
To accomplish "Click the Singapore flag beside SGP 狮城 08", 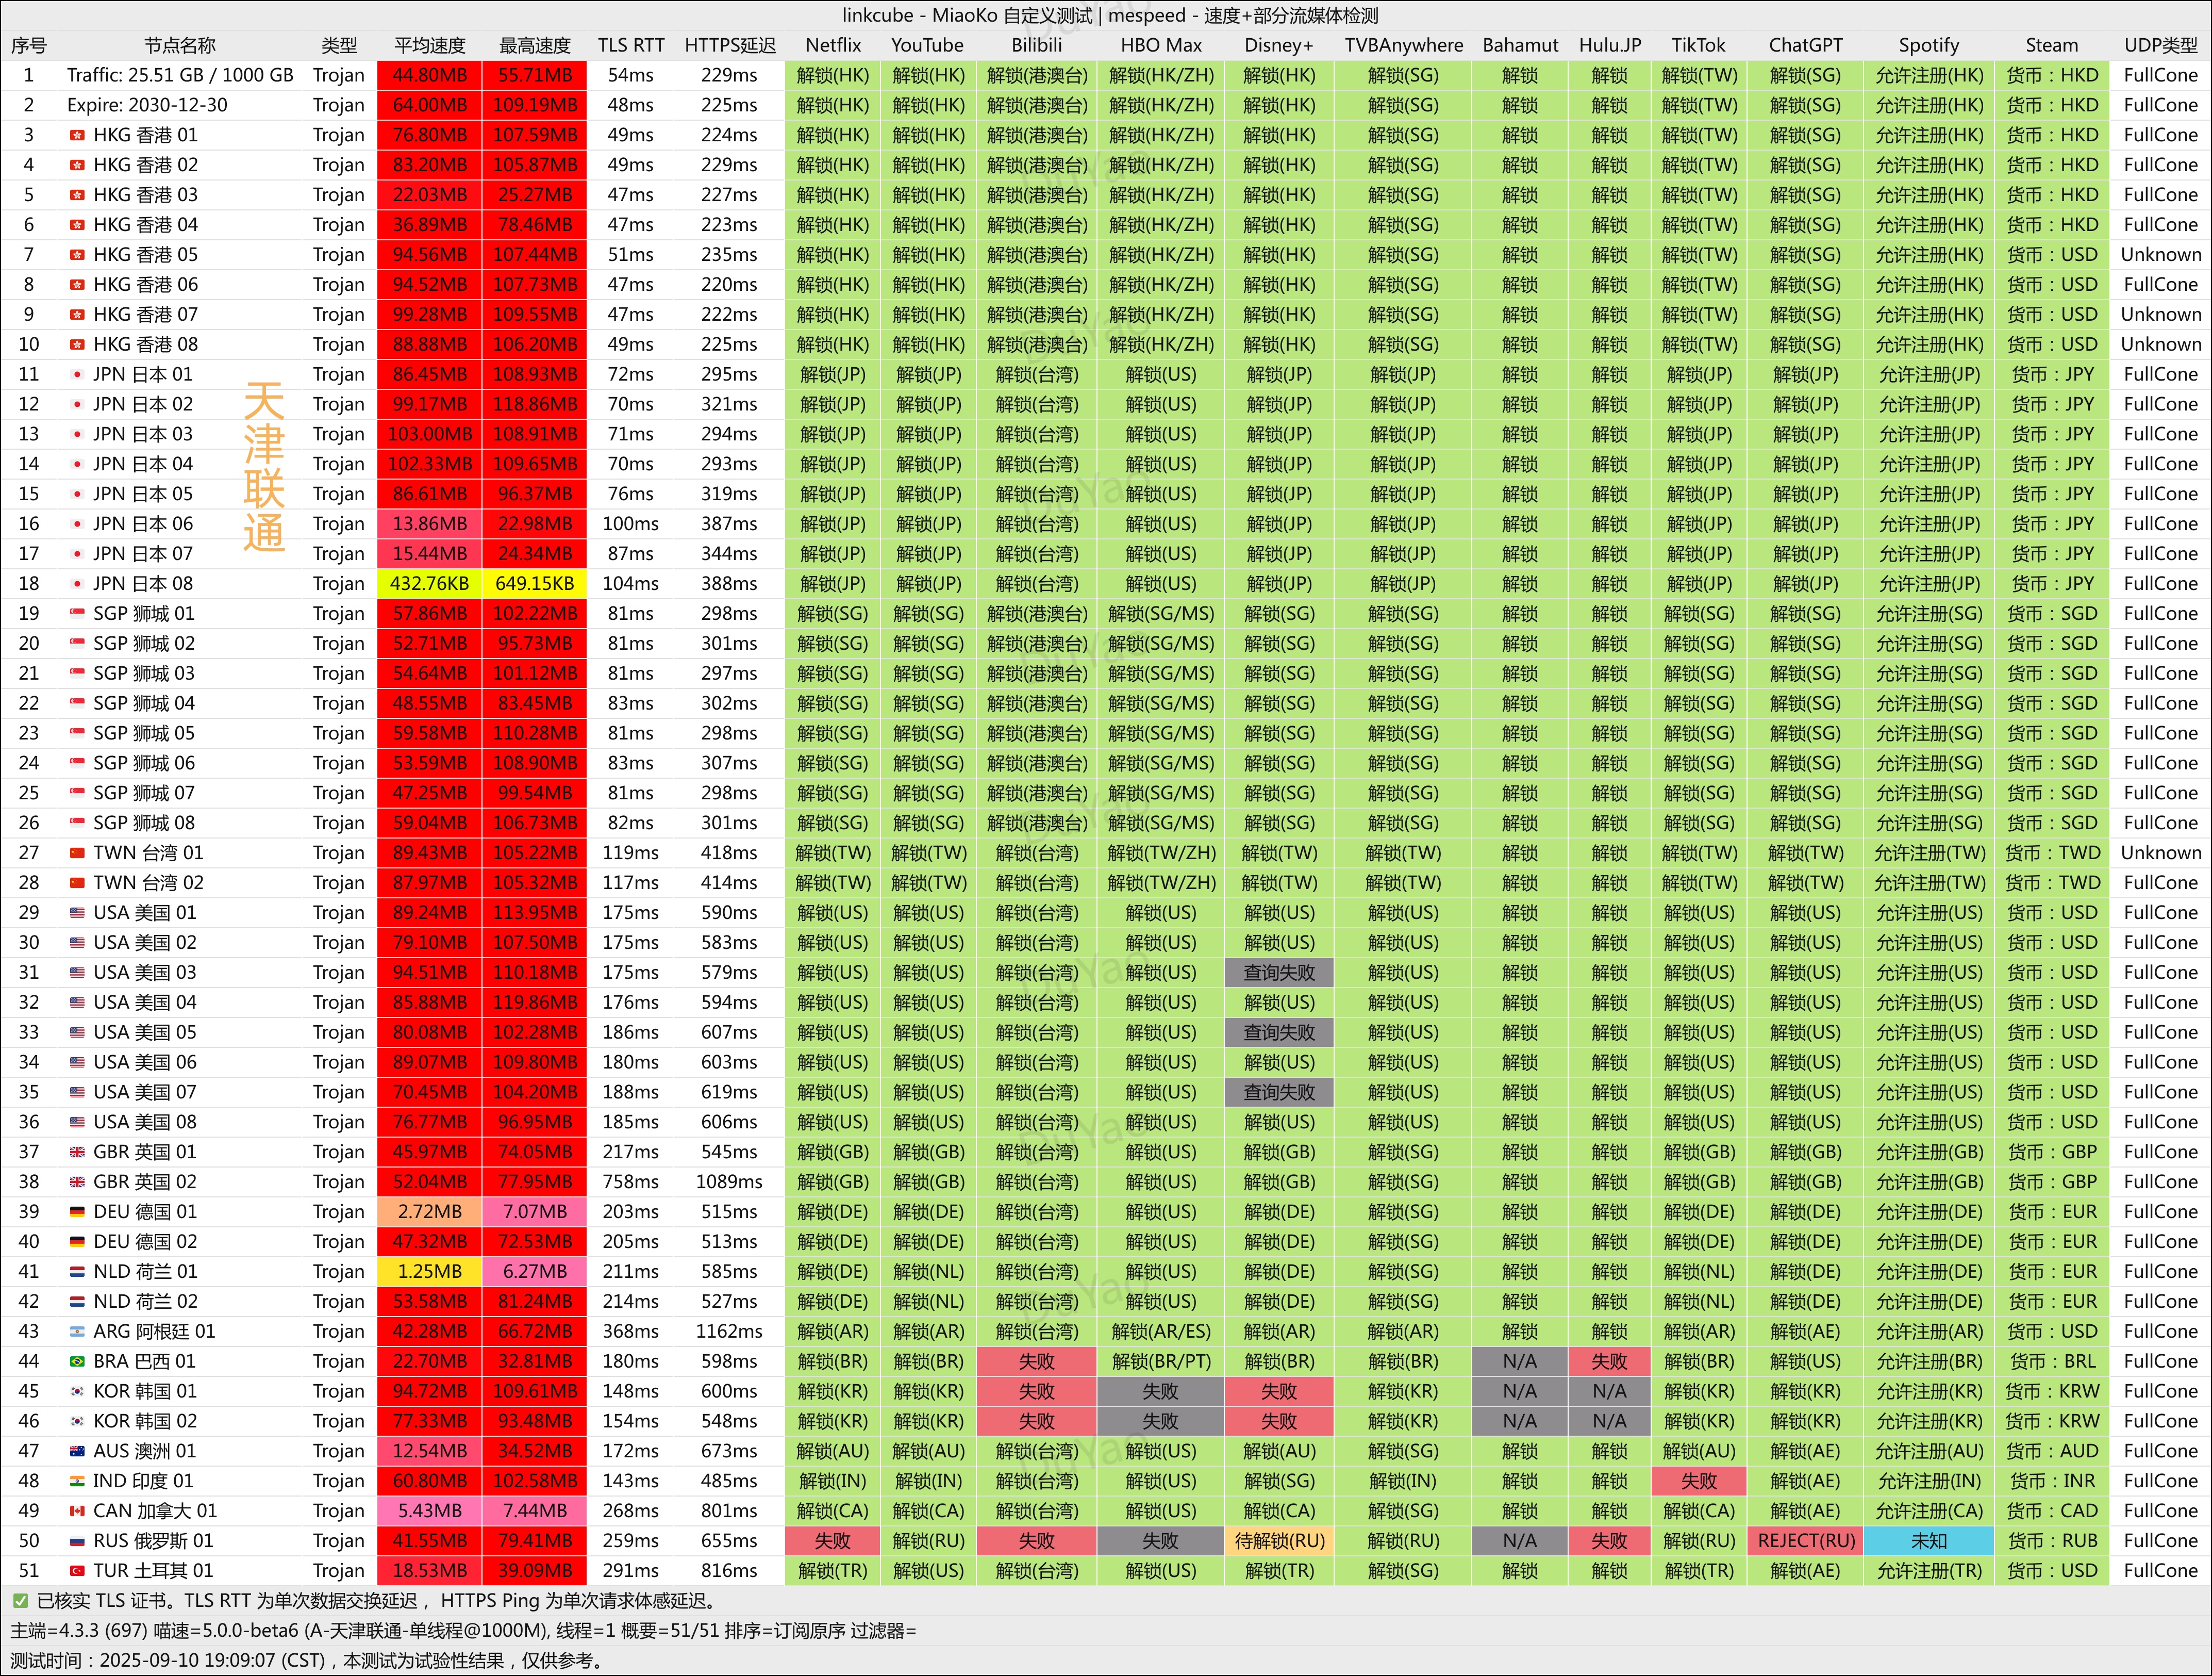I will pyautogui.click(x=77, y=824).
